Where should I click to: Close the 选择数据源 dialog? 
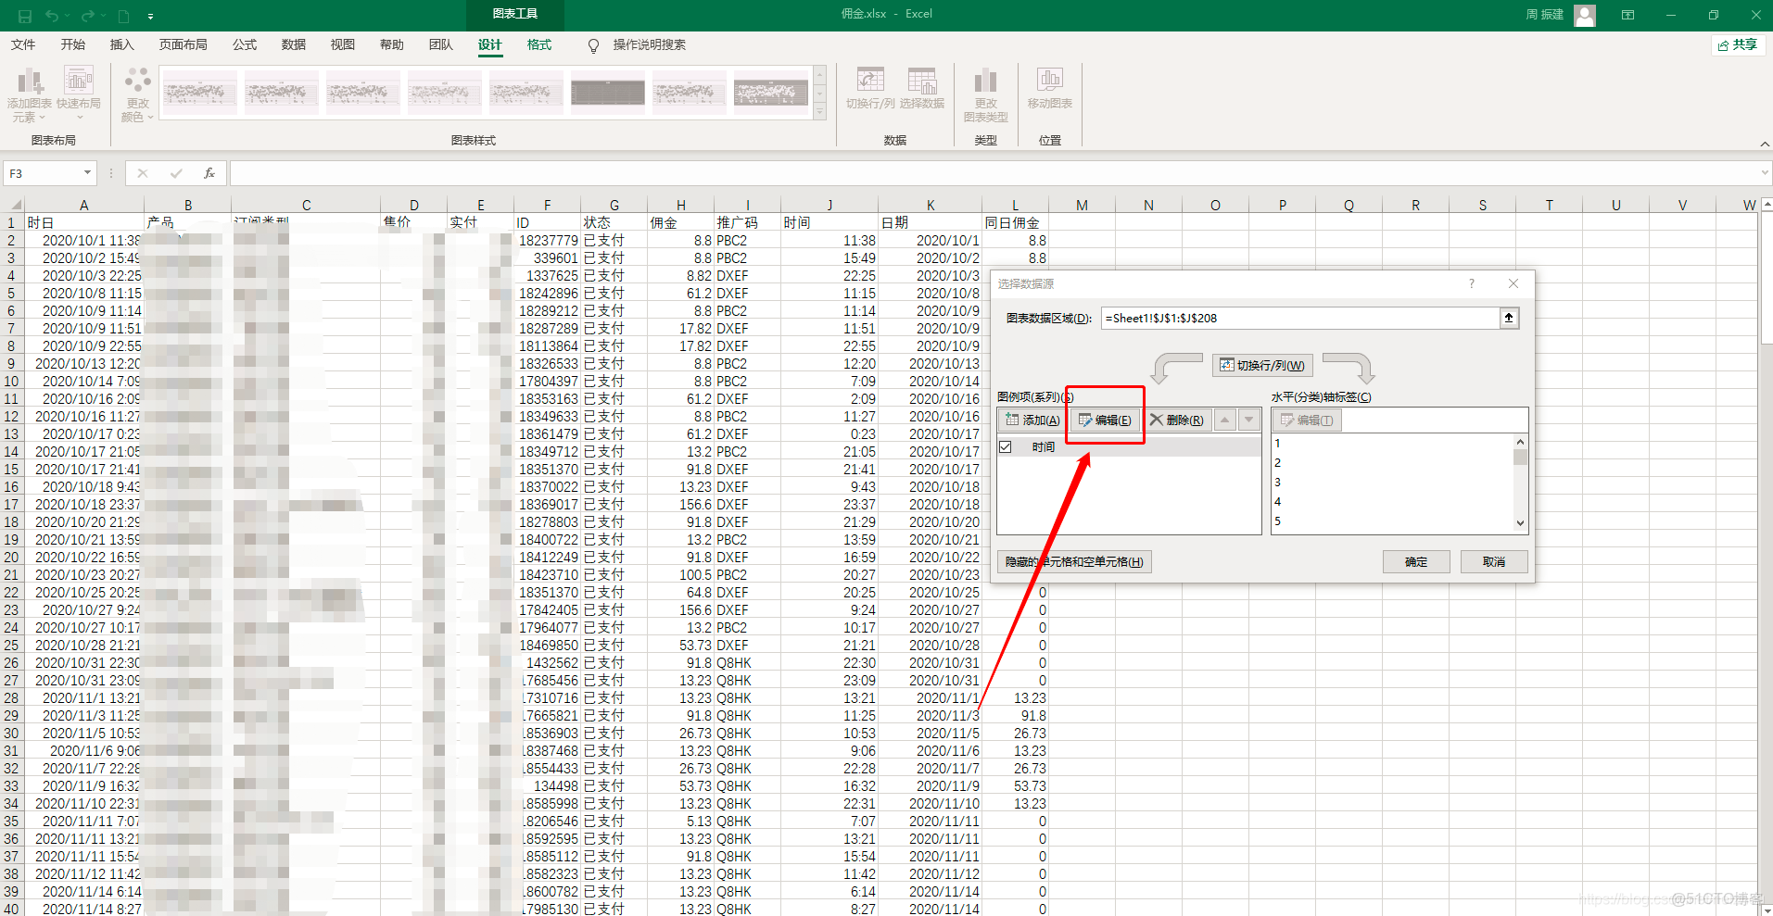point(1513,283)
